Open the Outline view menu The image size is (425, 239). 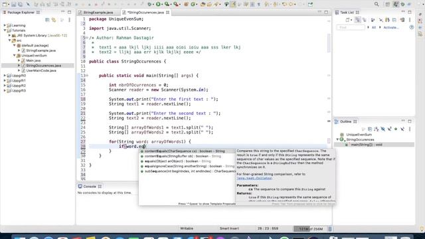tap(410, 129)
